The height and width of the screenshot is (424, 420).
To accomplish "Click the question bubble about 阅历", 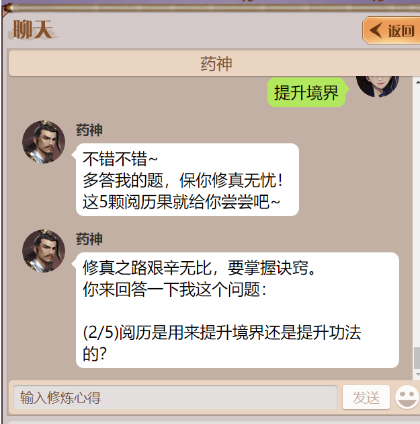I will point(237,310).
